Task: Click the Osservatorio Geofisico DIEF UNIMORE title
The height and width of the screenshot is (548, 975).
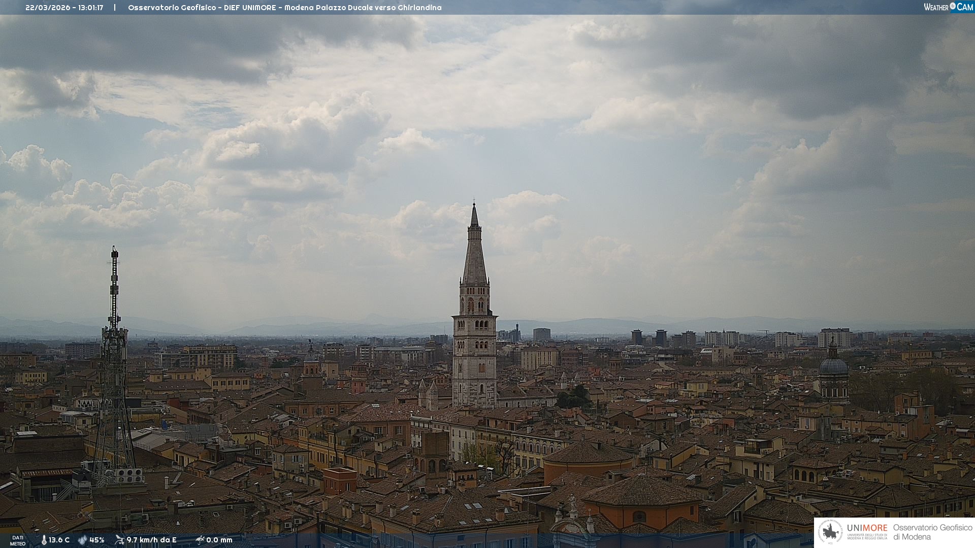Action: pyautogui.click(x=202, y=8)
